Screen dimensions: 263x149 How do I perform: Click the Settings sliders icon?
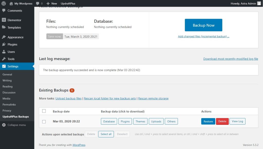(4, 66)
